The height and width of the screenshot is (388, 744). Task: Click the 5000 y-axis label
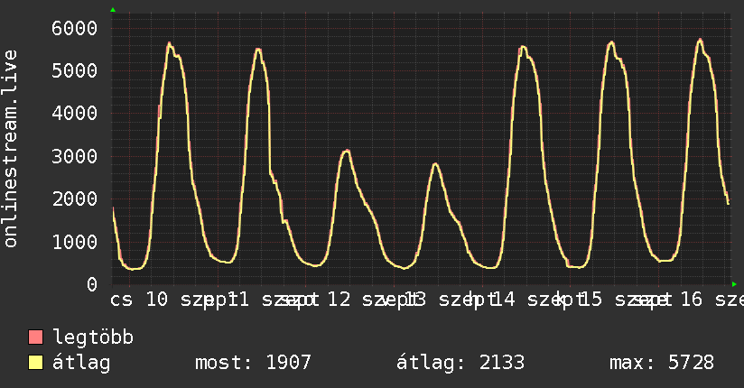75,70
